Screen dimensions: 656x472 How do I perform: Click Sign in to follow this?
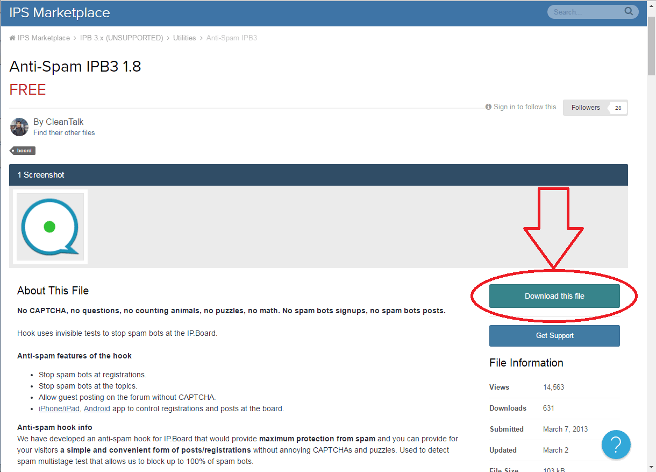click(525, 107)
